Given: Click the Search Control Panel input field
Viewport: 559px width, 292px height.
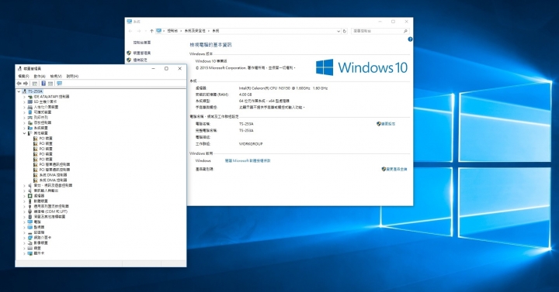Looking at the screenshot, I should click(380, 31).
